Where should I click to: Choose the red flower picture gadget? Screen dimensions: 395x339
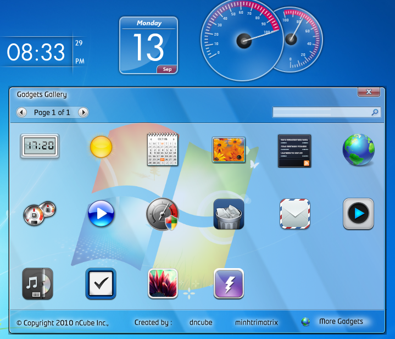[163, 284]
